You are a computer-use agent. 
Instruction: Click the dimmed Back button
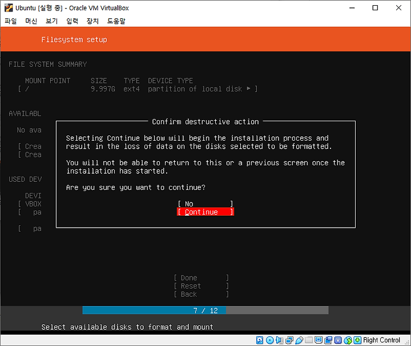pos(202,295)
